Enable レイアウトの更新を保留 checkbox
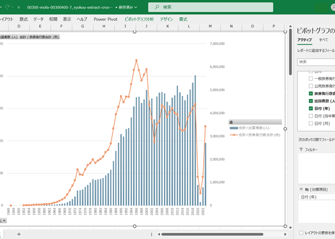335x239 pixels. (x=301, y=232)
